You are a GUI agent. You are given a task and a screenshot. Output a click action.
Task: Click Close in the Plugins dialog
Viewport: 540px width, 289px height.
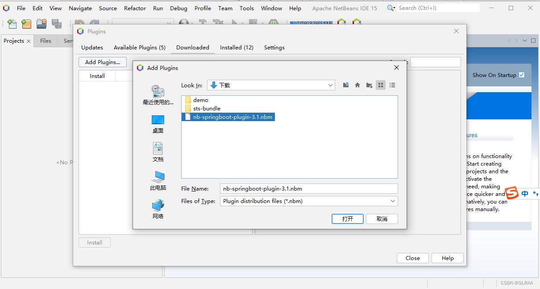click(x=413, y=258)
